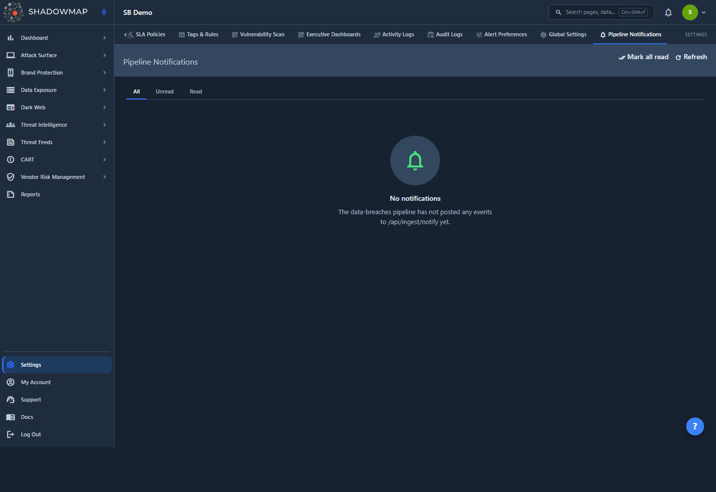The width and height of the screenshot is (716, 492).
Task: Click the Docs book icon
Action: (x=10, y=417)
